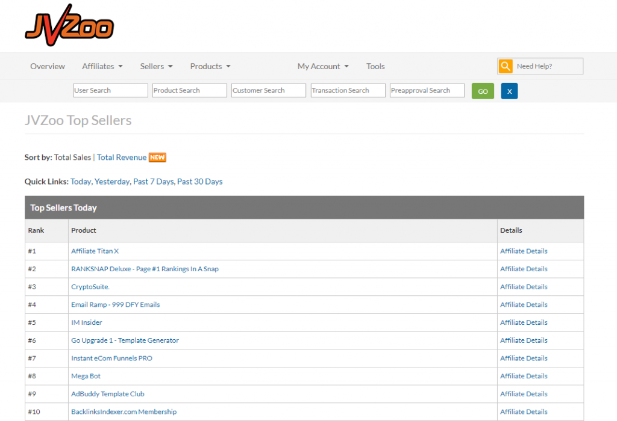Open the Mega Bot product
This screenshot has width=617, height=421.
86,376
